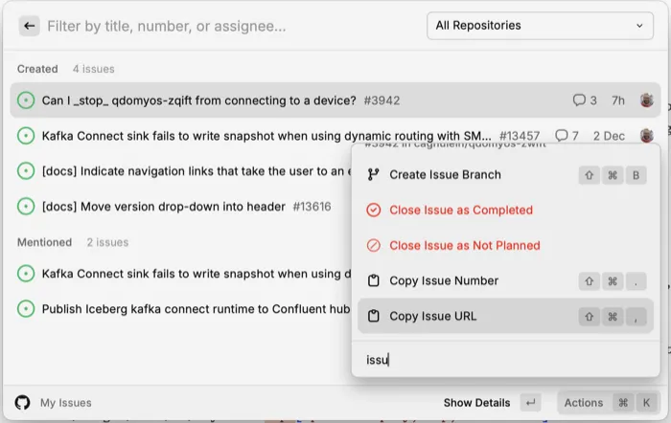This screenshot has height=423, width=671.
Task: Click the clipboard icon beside Copy Issue Number
Action: (x=374, y=281)
